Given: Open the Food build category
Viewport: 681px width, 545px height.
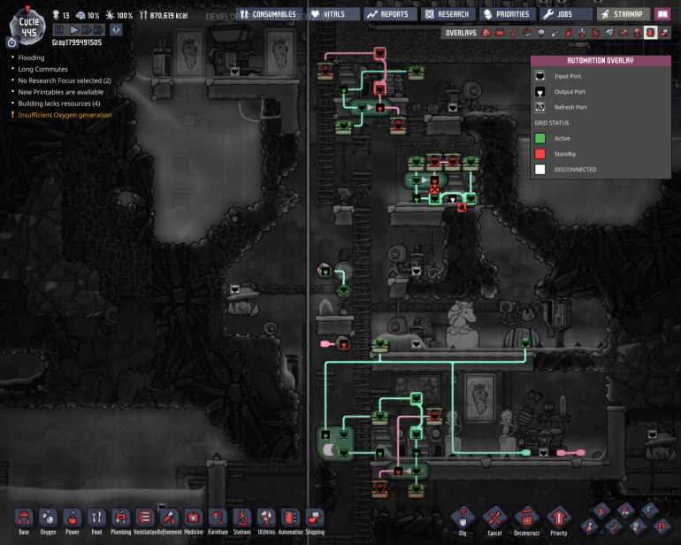Looking at the screenshot, I should [96, 521].
